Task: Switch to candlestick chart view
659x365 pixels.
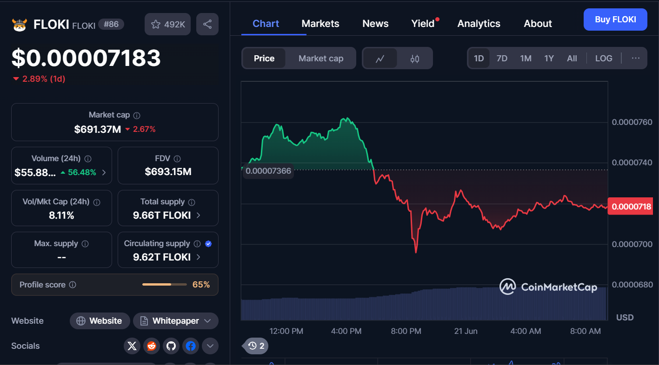Action: point(415,59)
